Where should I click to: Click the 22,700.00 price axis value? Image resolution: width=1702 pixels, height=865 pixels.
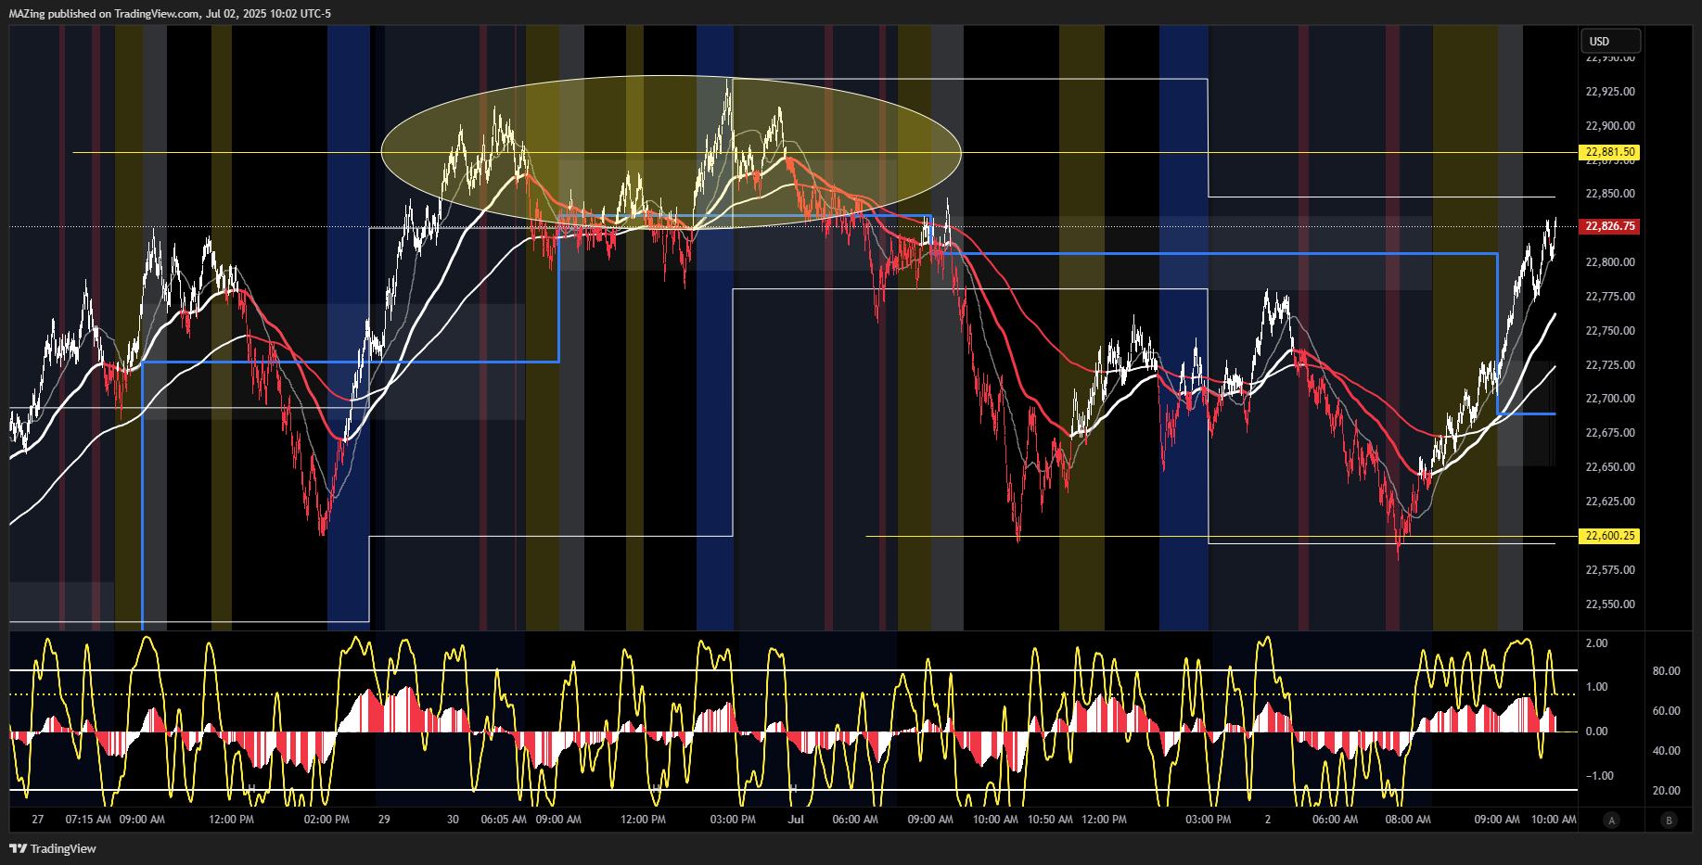(1610, 399)
